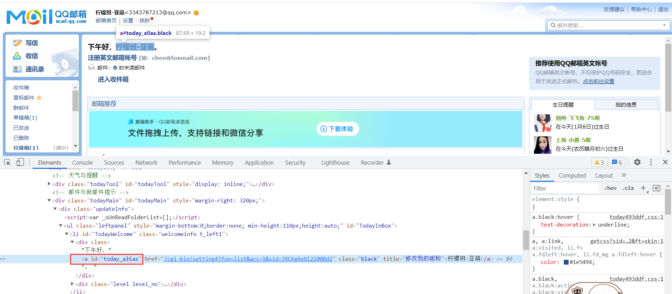Collapse the TodayWelcome li node
The image size is (672, 294).
pyautogui.click(x=67, y=234)
